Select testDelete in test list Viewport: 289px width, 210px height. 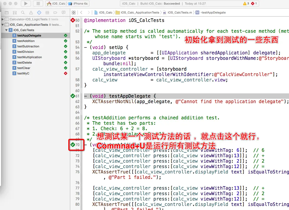pos(36,63)
